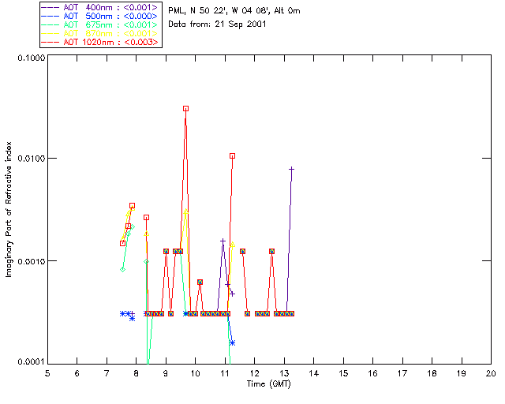This screenshot has width=505, height=404.
Task: Click the AOT 1020nm legend entry
Action: point(101,42)
